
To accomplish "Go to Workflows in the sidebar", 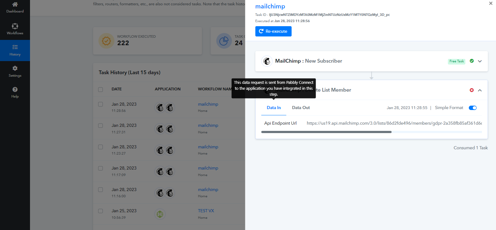I will (15, 29).
